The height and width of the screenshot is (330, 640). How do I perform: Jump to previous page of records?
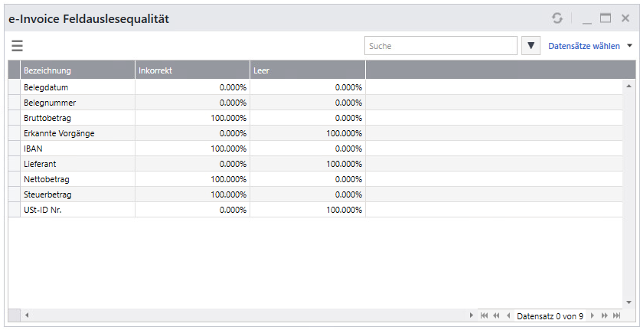(496, 315)
